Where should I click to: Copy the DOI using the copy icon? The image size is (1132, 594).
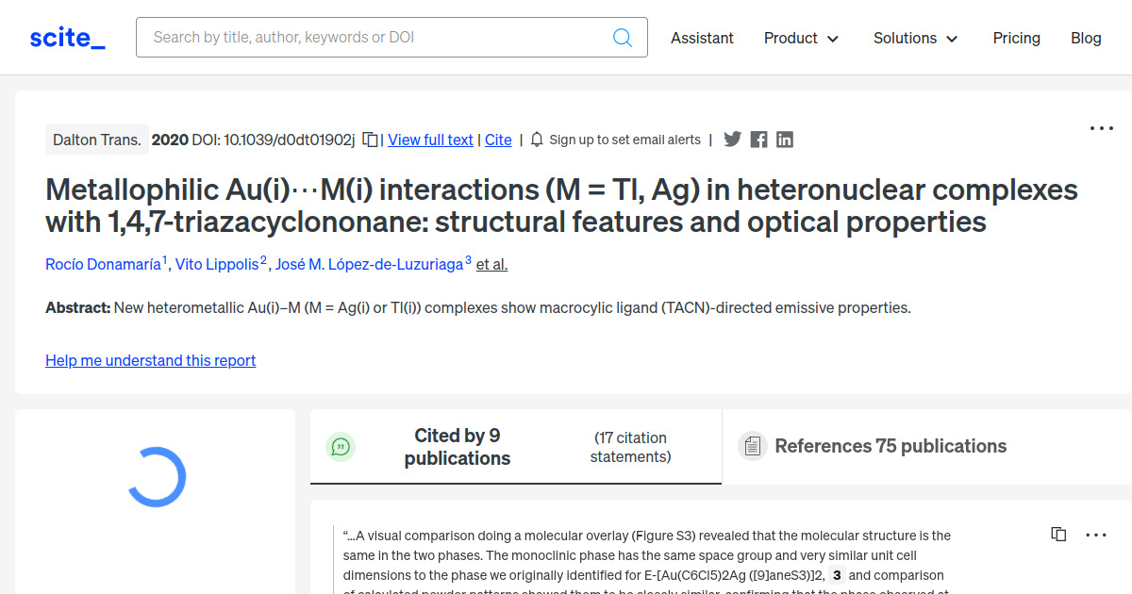click(x=369, y=139)
